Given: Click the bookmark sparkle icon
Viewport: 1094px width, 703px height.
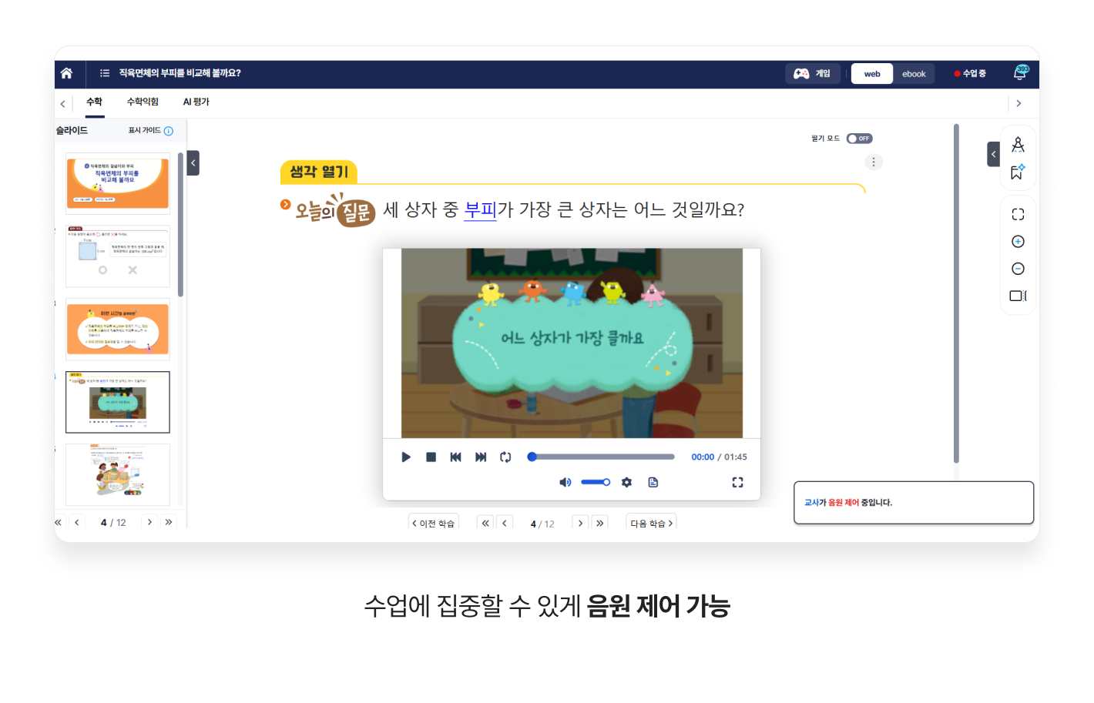Looking at the screenshot, I should [1018, 172].
